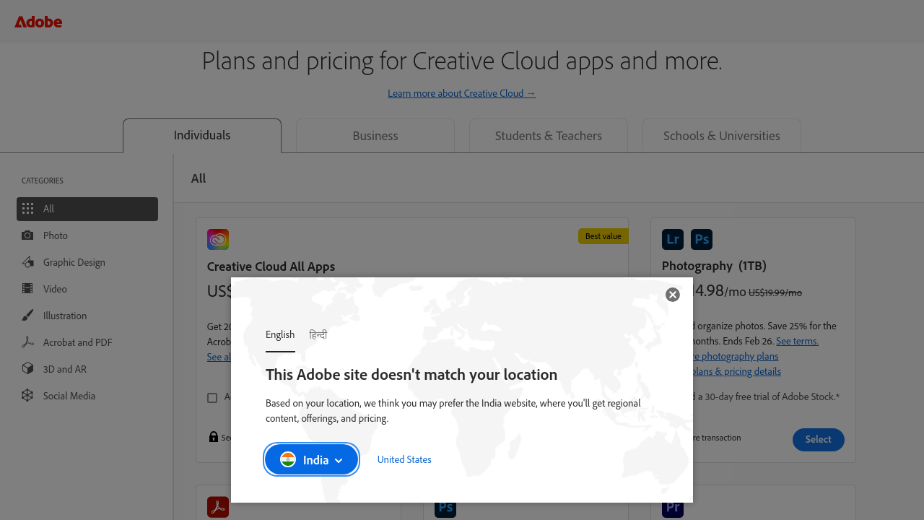Click the Lightroom icon on Photography card
The image size is (924, 520).
pos(673,239)
